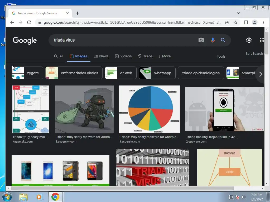Open the clock showing 7:04 PM
The height and width of the screenshot is (202, 270).
pos(257,197)
